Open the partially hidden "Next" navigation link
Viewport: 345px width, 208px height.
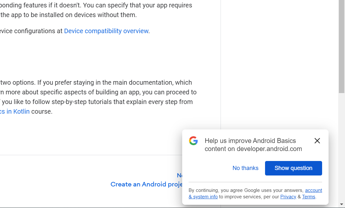[x=180, y=175]
